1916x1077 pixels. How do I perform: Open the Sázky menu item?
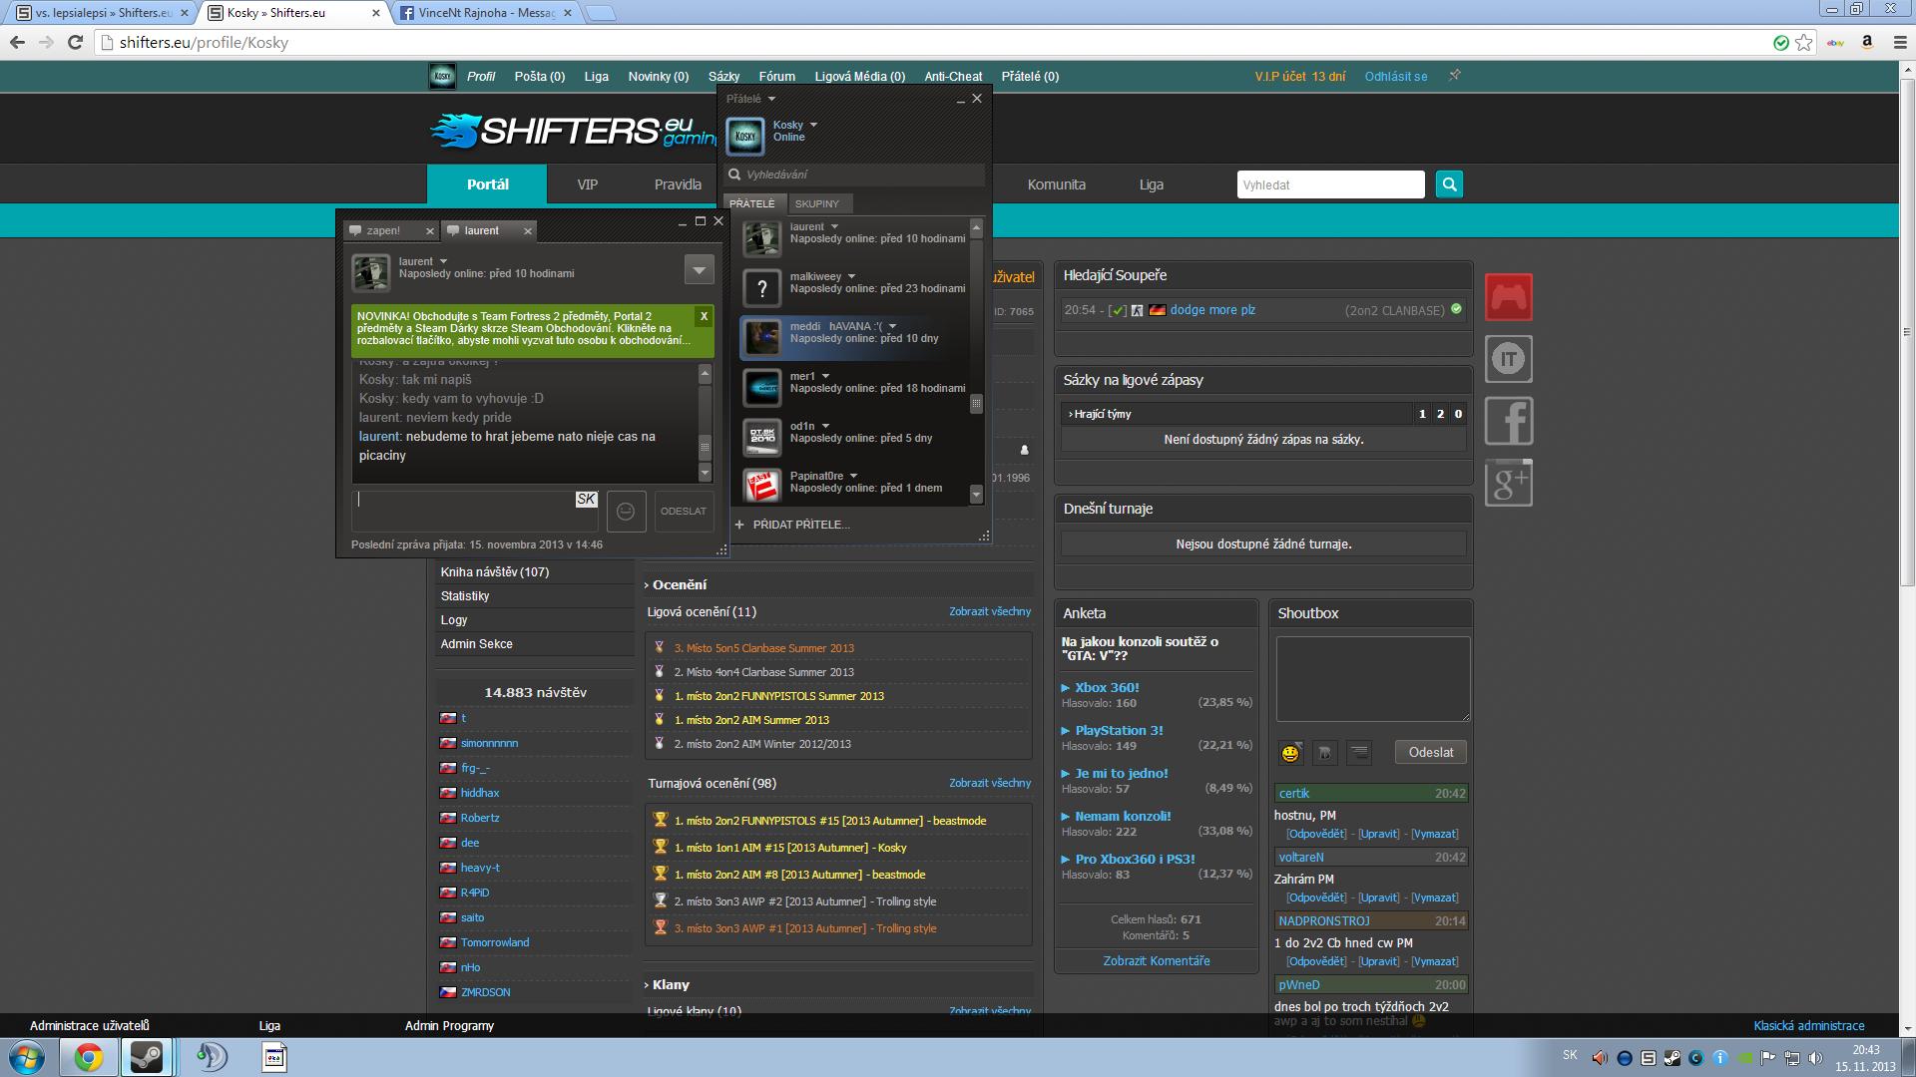[x=723, y=76]
